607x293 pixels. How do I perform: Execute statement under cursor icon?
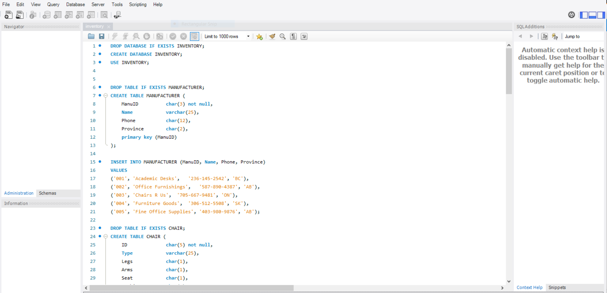126,36
